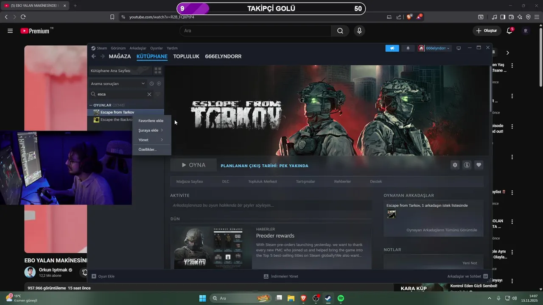Open Steam notifications bell
The height and width of the screenshot is (305, 543).
408,48
